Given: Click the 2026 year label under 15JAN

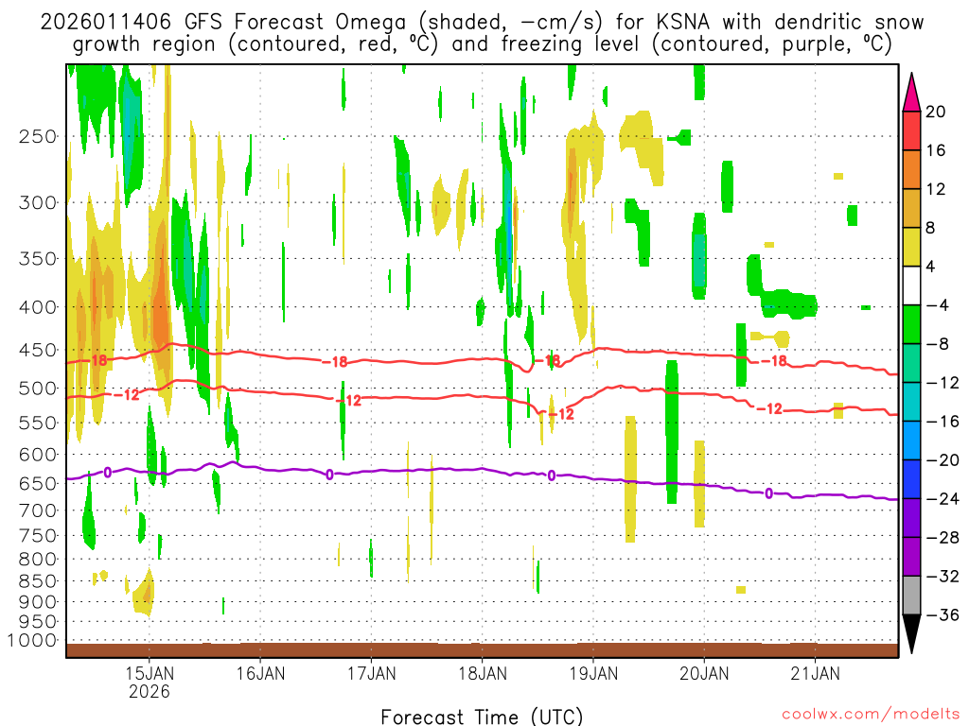Looking at the screenshot, I should 150,691.
